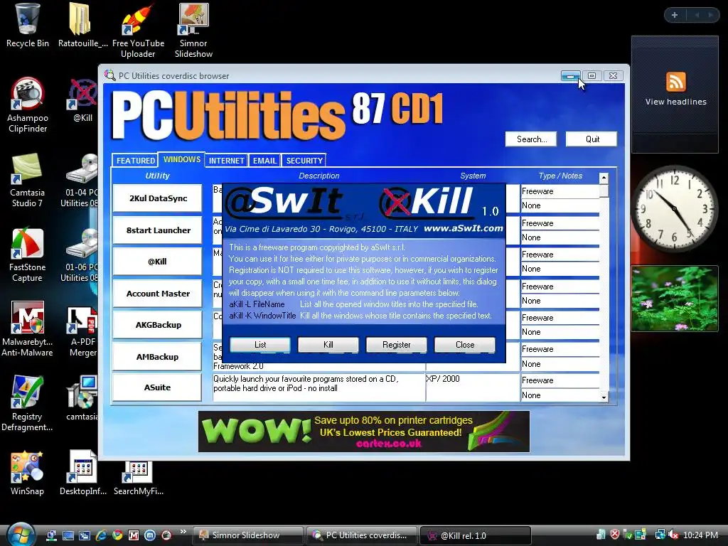Screen dimensions: 728x546
Task: Minimize the PC Utilities coverdisc browser
Action: tap(570, 75)
